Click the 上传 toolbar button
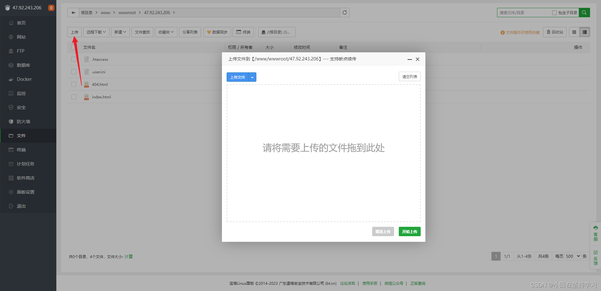The width and height of the screenshot is (601, 291). pyautogui.click(x=74, y=32)
